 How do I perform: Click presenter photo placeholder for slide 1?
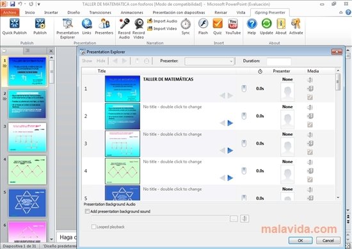click(287, 92)
